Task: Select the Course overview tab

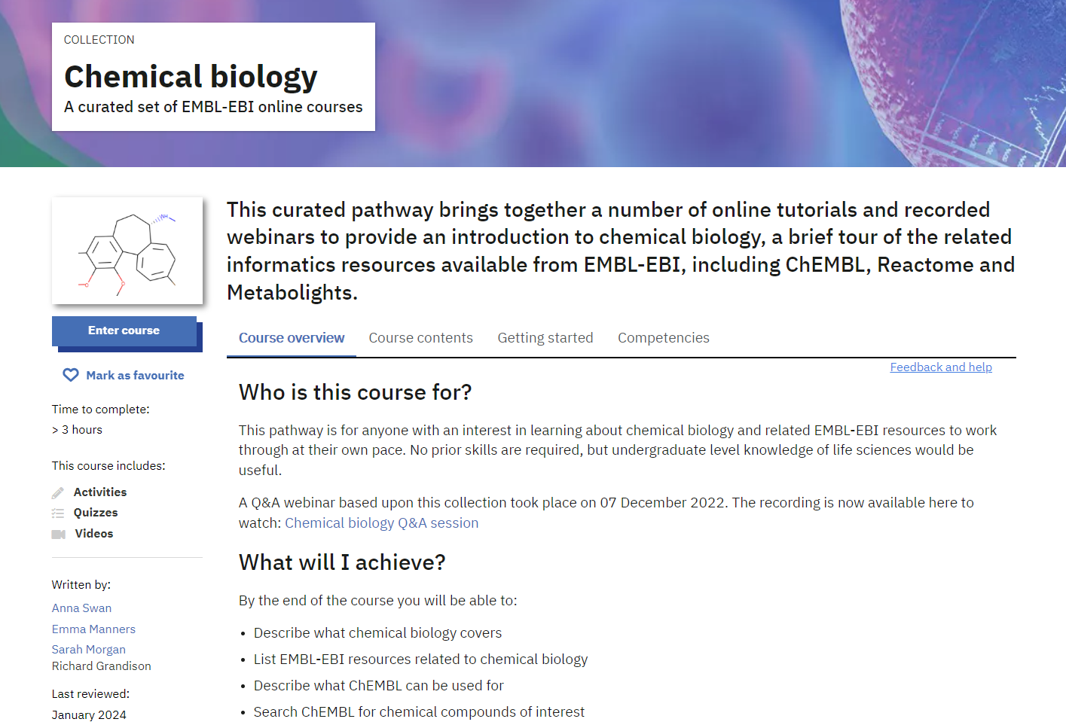Action: 291,337
